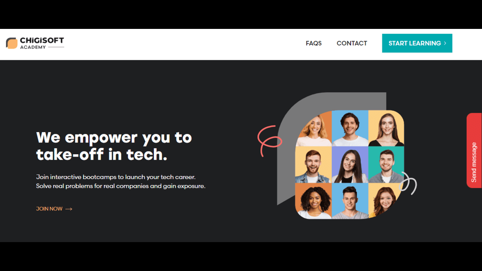Select the man photo on blue background, top row
Screen dimensions: 482x271
tap(350, 128)
